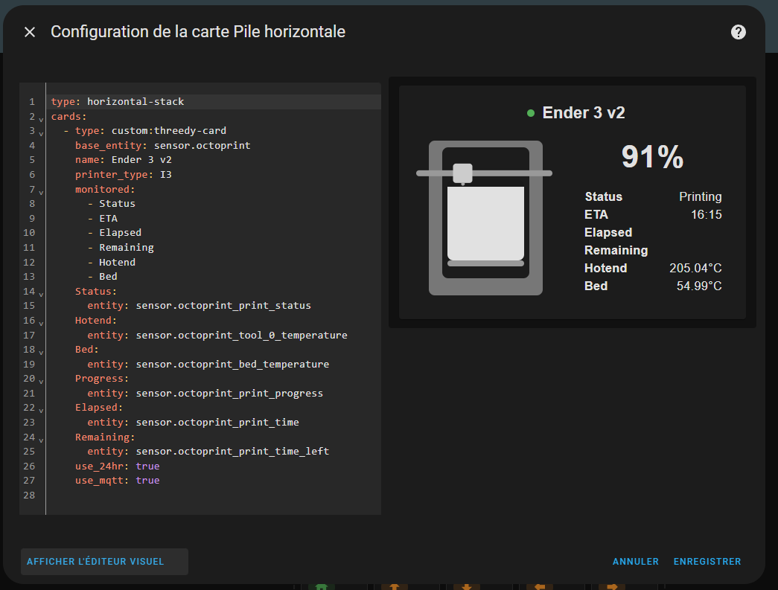Click the Elapsed label in preview card

(608, 233)
